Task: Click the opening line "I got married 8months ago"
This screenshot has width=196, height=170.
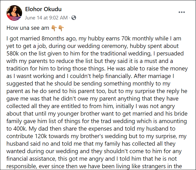Action: pyautogui.click(x=42, y=38)
